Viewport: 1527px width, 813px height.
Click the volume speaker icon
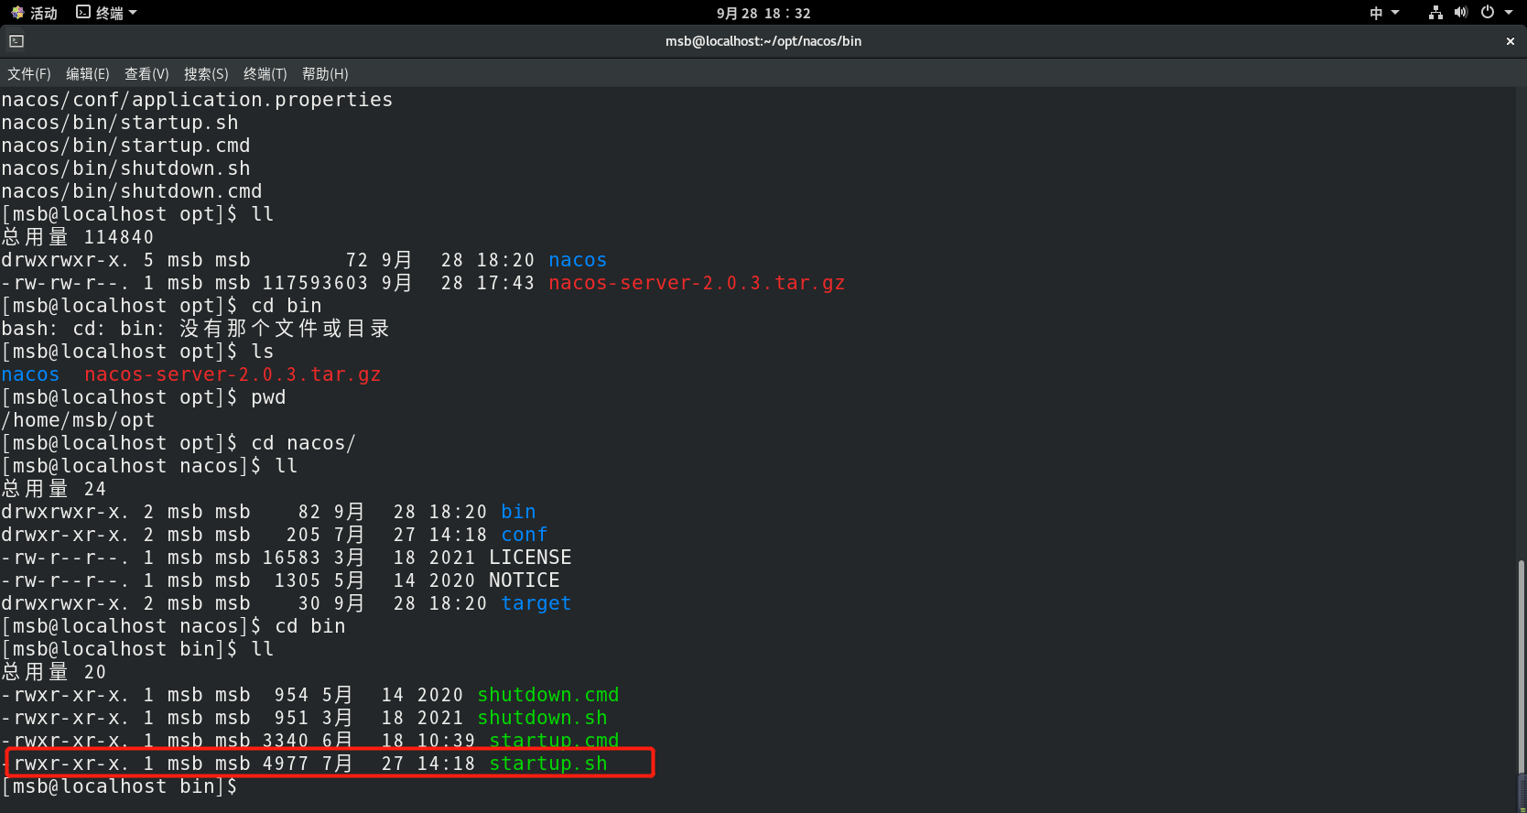[x=1461, y=13]
